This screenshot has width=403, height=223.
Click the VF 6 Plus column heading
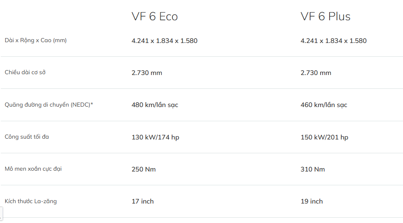(325, 17)
